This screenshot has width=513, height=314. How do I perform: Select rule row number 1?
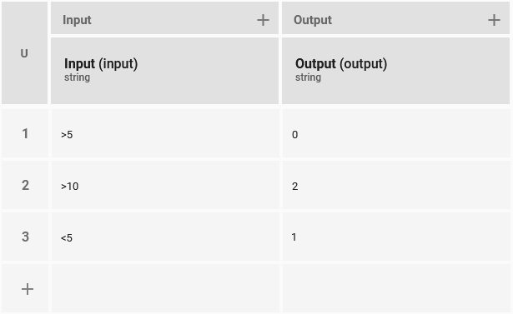pos(25,133)
